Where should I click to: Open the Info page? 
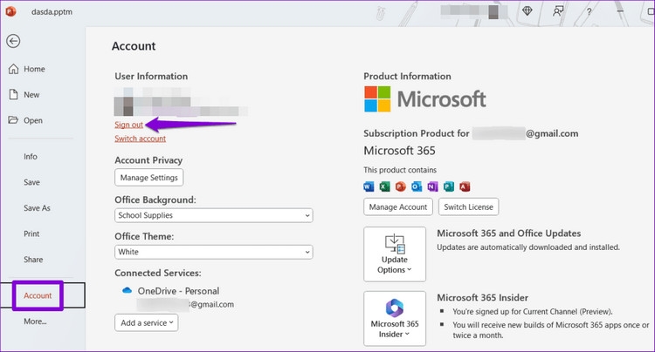tap(30, 157)
